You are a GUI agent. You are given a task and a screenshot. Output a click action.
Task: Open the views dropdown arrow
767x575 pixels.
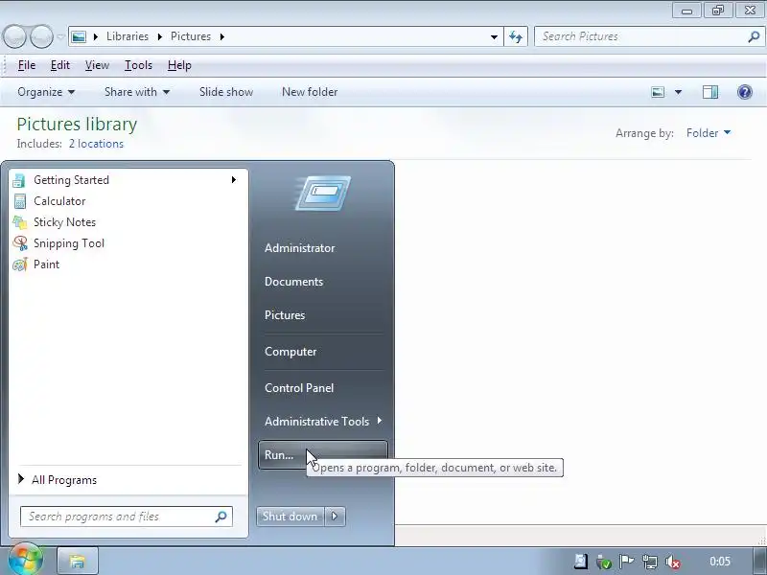tap(678, 92)
